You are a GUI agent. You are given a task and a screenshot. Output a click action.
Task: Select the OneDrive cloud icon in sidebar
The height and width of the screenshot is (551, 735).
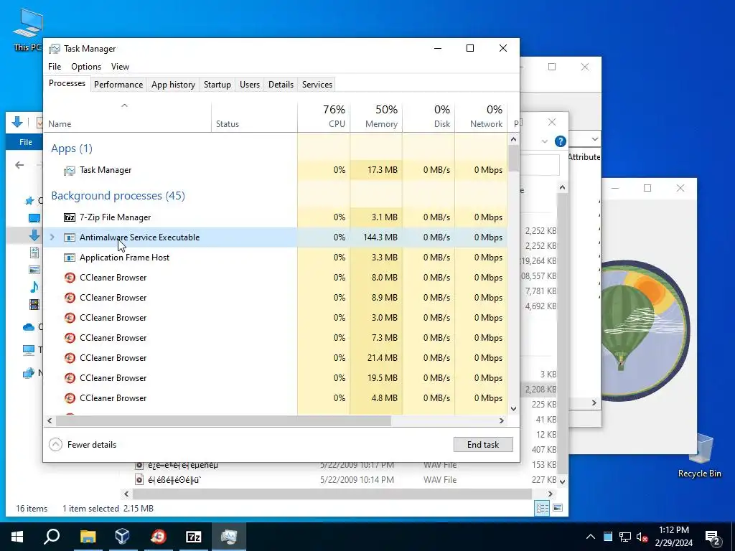(29, 326)
